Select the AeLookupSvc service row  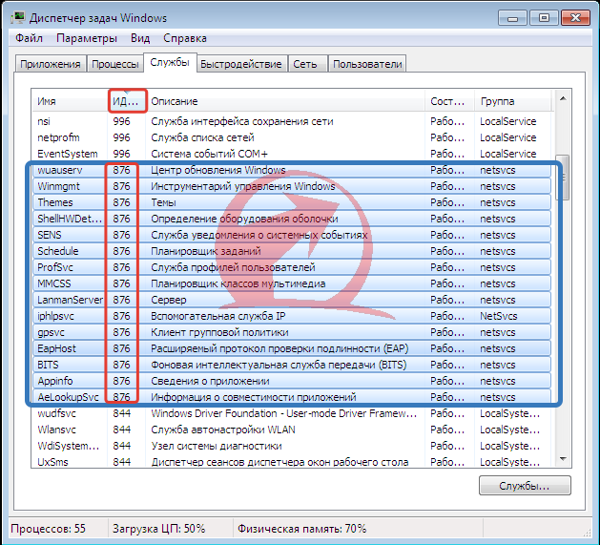click(292, 397)
